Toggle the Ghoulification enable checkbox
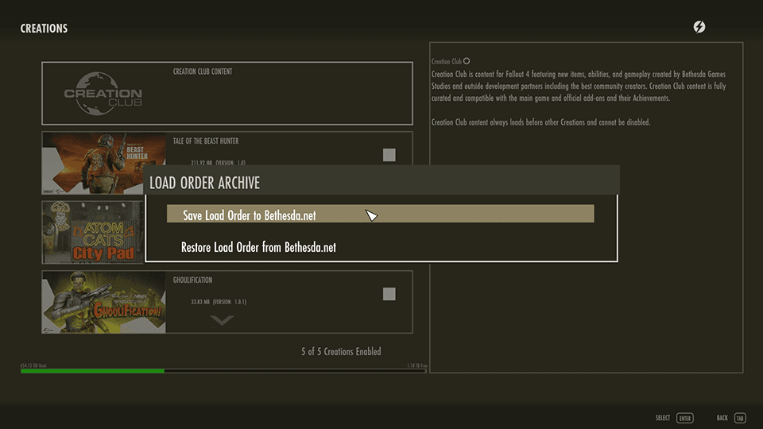 [389, 294]
